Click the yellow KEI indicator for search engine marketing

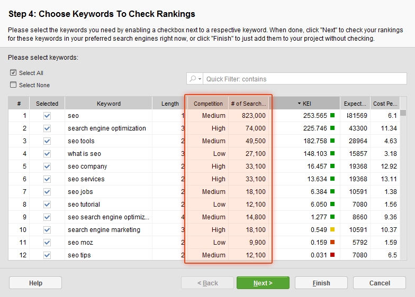[332, 229]
